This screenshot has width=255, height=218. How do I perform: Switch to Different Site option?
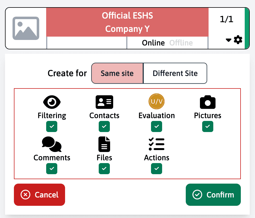click(x=175, y=73)
